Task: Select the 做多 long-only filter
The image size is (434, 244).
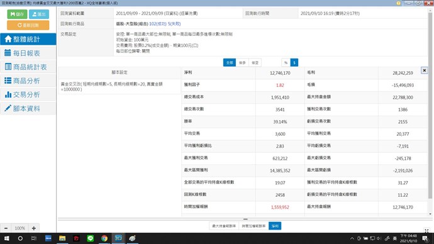Action: coord(242,62)
